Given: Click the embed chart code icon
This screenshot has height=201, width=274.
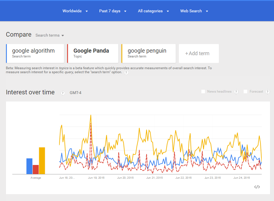Looking at the screenshot, I should 257,187.
